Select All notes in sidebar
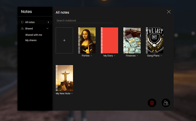Screen dimensions: 196x121 pos(35,22)
